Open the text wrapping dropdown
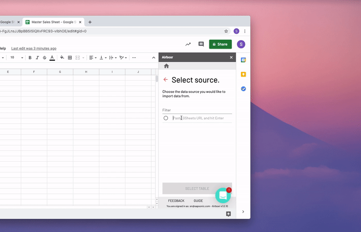 pyautogui.click(x=113, y=58)
